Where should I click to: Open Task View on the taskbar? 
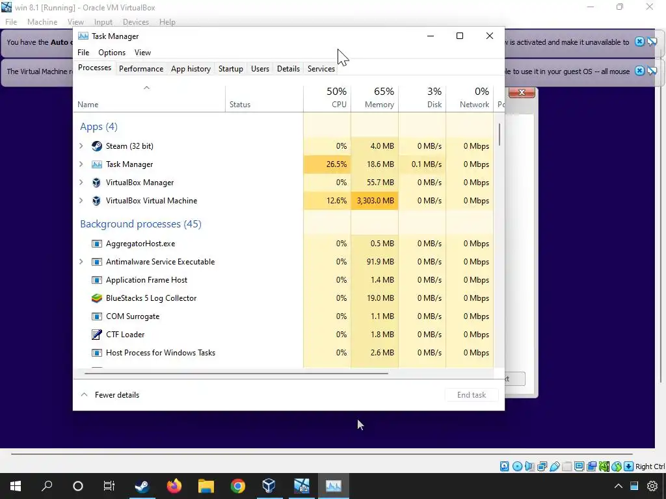tap(109, 486)
